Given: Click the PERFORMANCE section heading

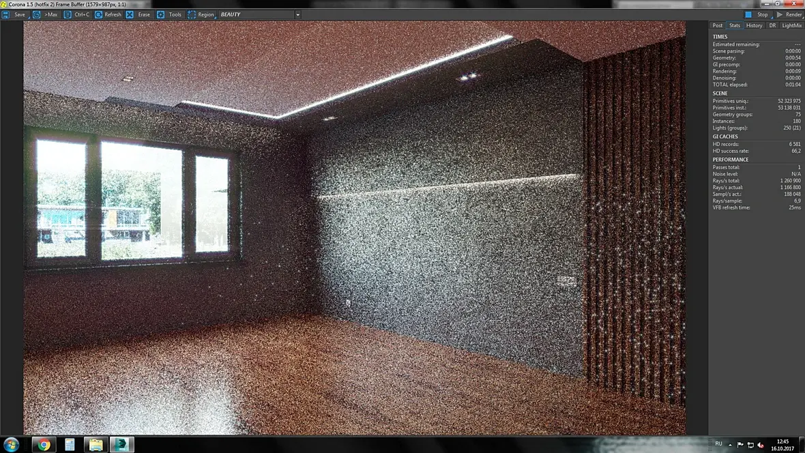Looking at the screenshot, I should pos(730,160).
